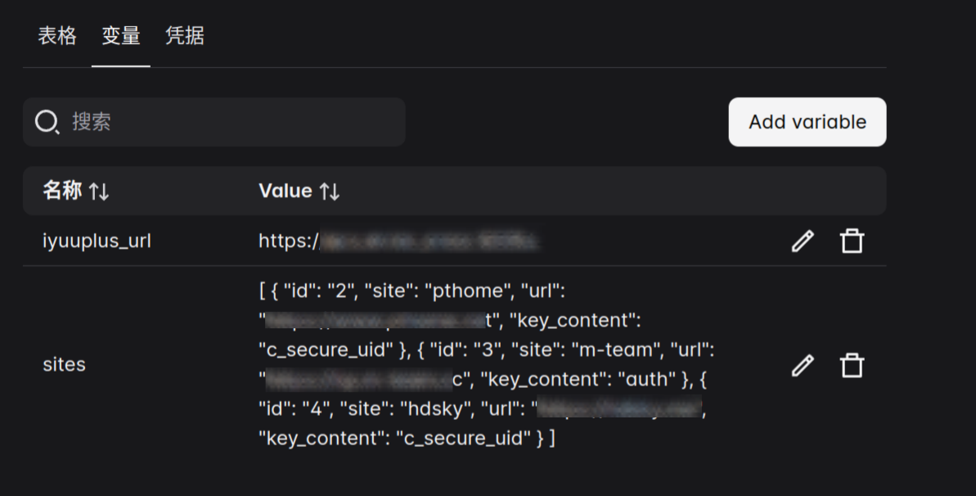Image resolution: width=976 pixels, height=496 pixels.
Task: Click the search magnifier icon
Action: (47, 121)
